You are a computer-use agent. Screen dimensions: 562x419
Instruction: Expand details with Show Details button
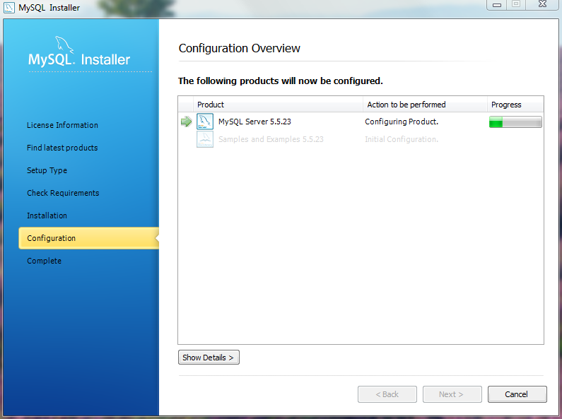[209, 358]
